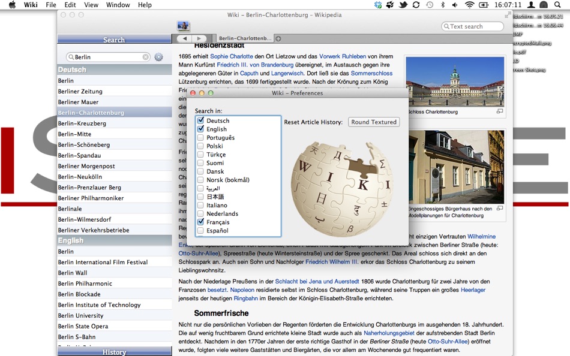Click the Twitter bird menu bar icon

[403, 5]
